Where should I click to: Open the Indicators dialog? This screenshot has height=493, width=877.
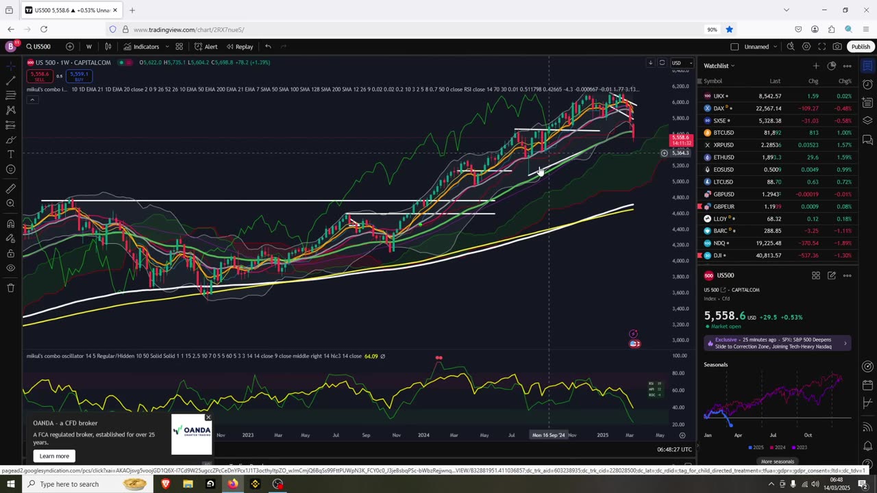click(x=141, y=47)
